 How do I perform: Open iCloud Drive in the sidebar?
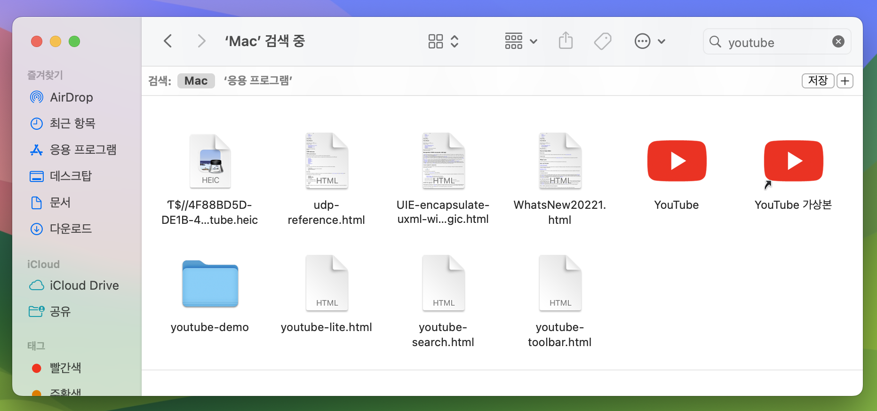74,285
